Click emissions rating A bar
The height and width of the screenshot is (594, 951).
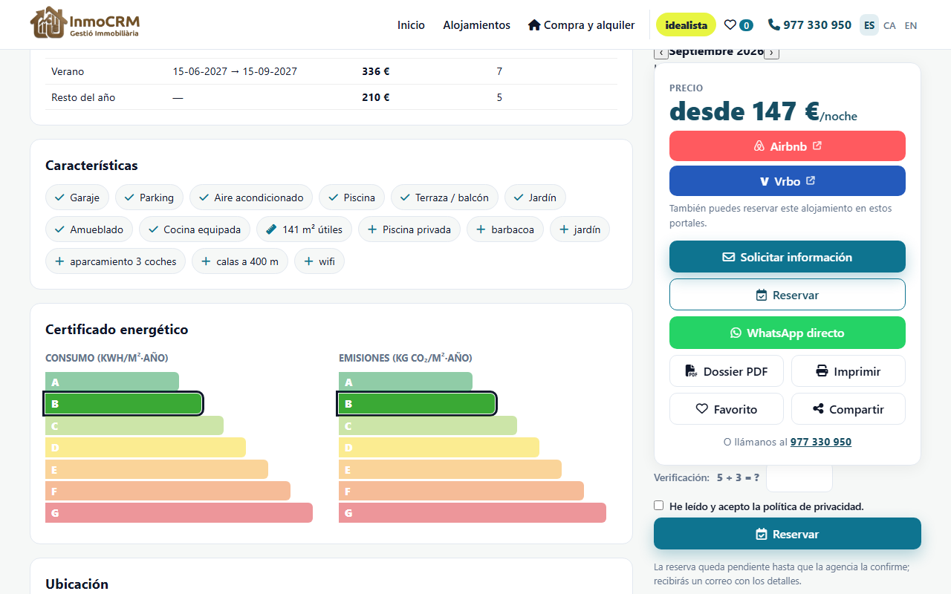(406, 382)
